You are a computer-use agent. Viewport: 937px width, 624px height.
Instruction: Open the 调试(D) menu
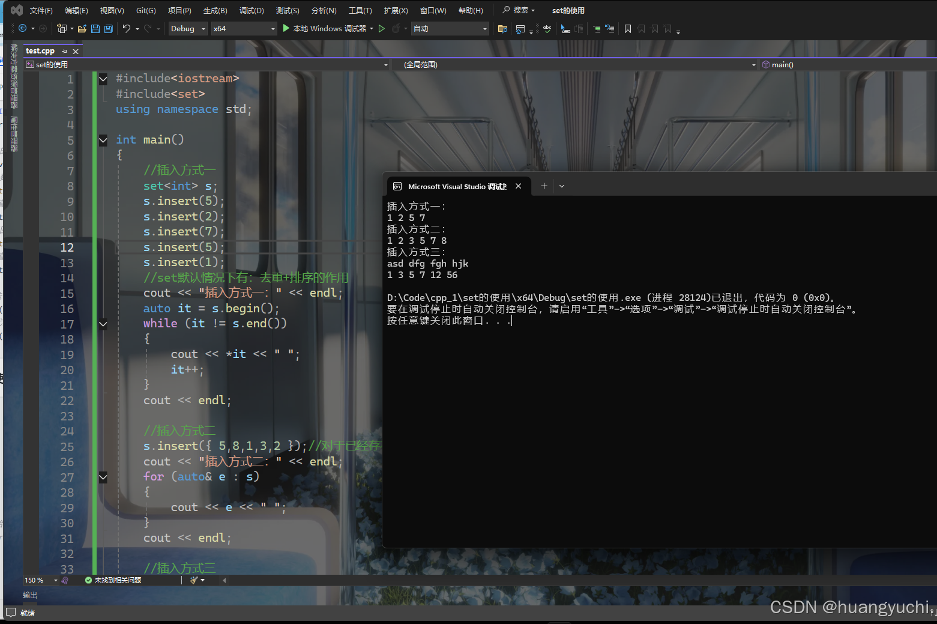[x=251, y=10]
